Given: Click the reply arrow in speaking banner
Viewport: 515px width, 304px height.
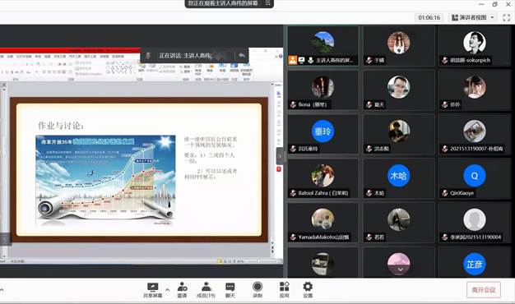Looking at the screenshot, I should pos(242,55).
